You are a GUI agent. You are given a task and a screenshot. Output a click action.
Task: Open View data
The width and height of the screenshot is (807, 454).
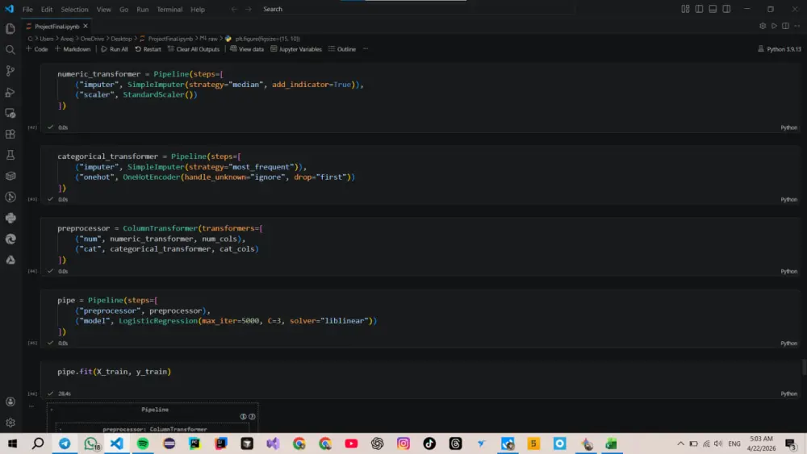coord(247,49)
